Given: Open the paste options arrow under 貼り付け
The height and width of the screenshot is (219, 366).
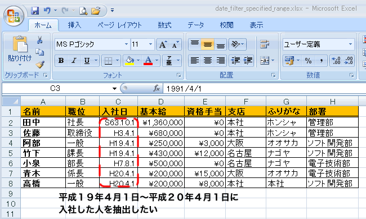Looking at the screenshot, I should (20, 65).
